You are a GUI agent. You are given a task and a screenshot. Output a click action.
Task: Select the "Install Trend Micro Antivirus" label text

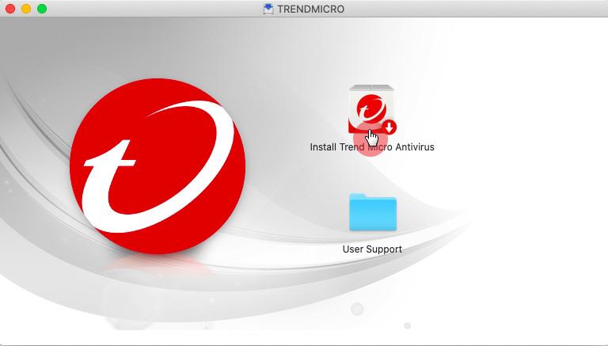pyautogui.click(x=371, y=147)
